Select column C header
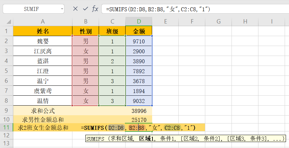The width and height of the screenshot is (289, 148). [112, 22]
